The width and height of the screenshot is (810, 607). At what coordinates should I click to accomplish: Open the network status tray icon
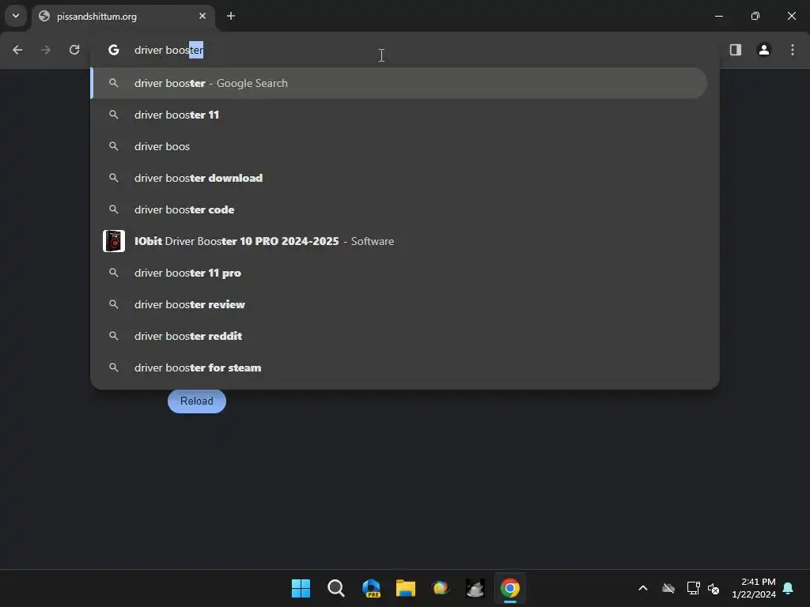pos(693,588)
